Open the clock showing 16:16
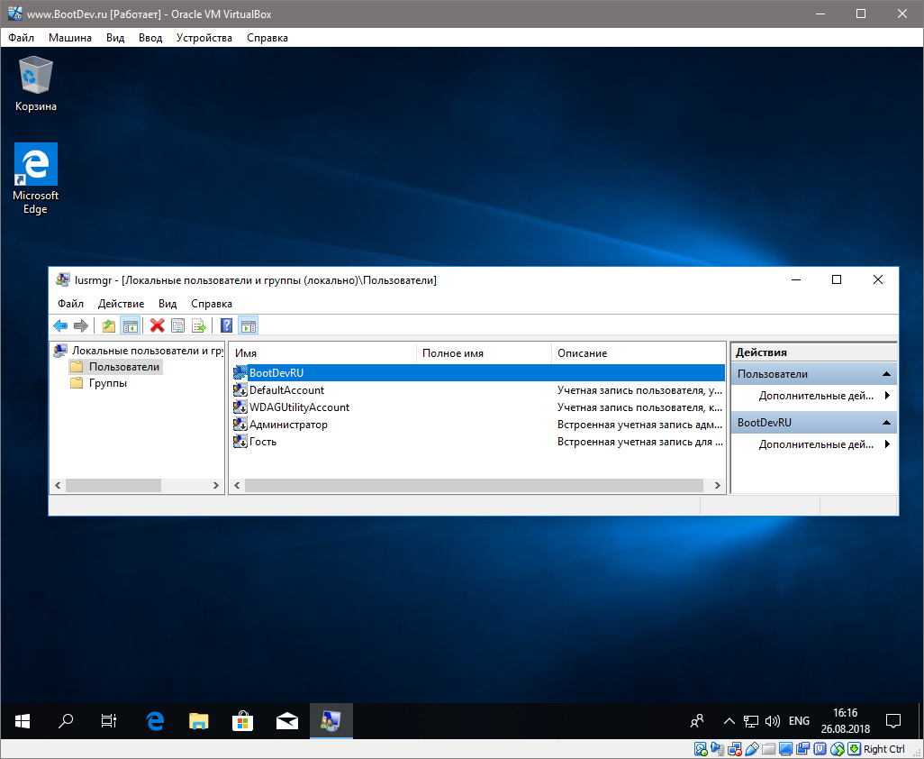Screen dimensions: 924x759 (846, 720)
